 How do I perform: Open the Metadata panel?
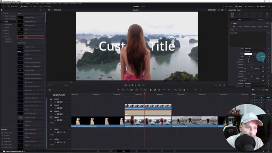249,7
